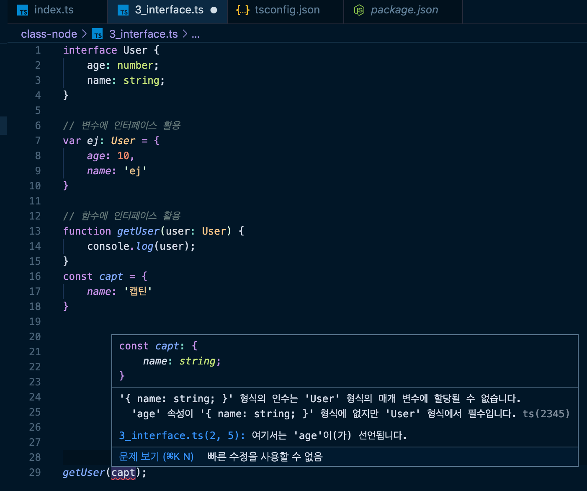The image size is (587, 491).
Task: Click 'interface' keyword on line 1
Action: click(90, 50)
